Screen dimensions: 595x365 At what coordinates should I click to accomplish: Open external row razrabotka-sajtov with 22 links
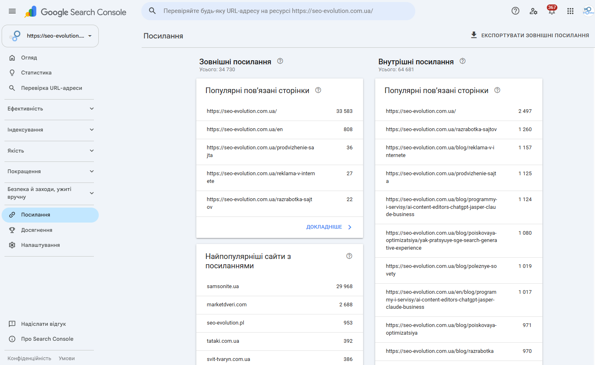pyautogui.click(x=280, y=204)
